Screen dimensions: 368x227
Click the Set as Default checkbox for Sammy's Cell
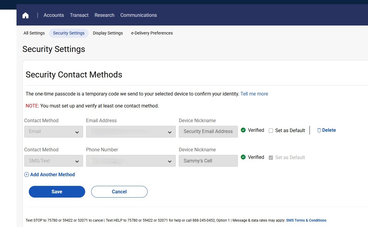(271, 157)
